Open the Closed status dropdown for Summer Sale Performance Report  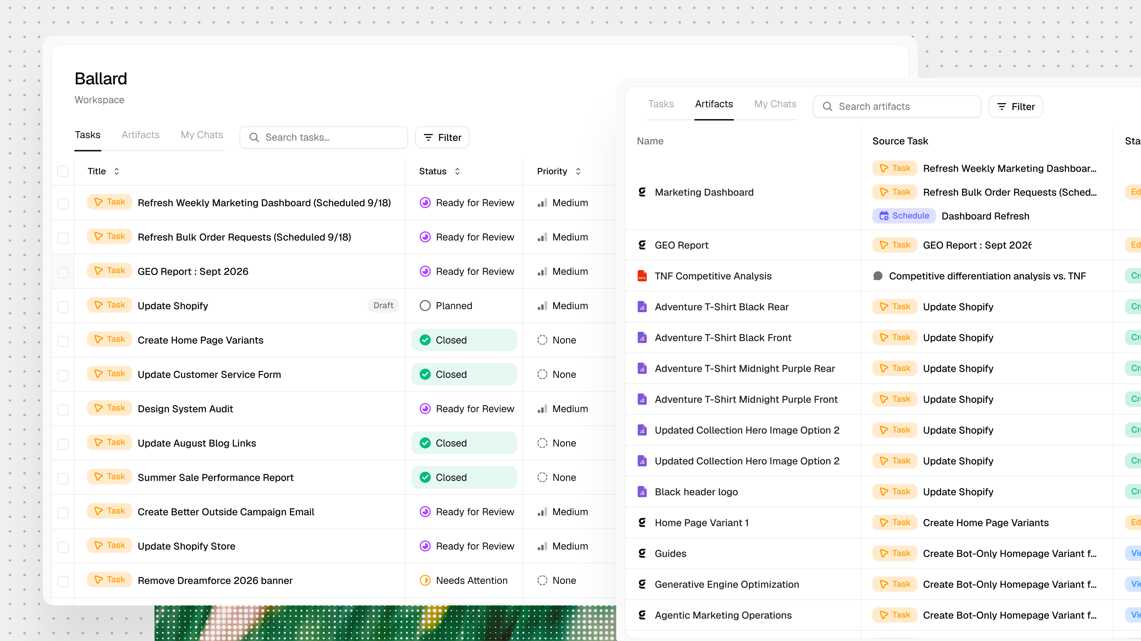pos(464,477)
